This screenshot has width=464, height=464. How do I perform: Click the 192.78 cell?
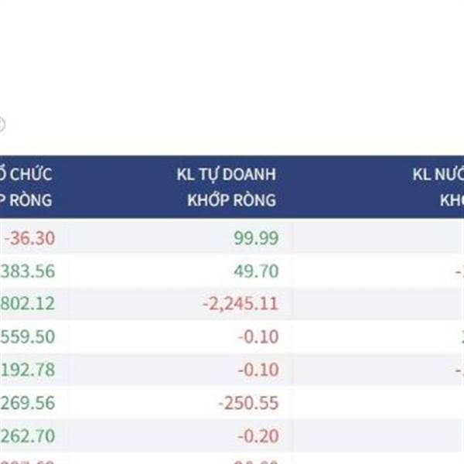[28, 370]
